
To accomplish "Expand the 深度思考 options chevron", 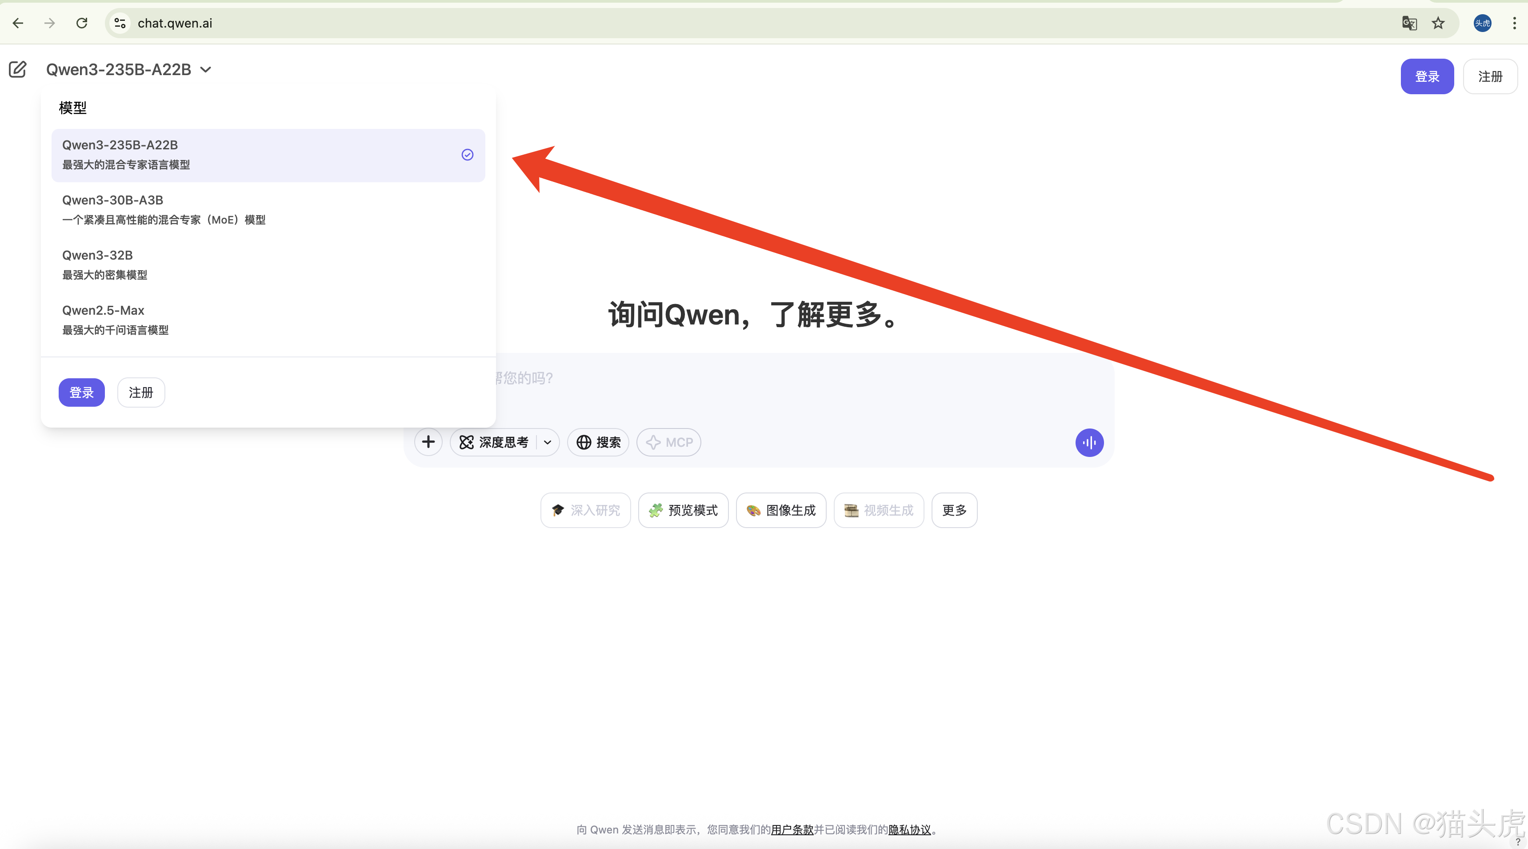I will (548, 443).
